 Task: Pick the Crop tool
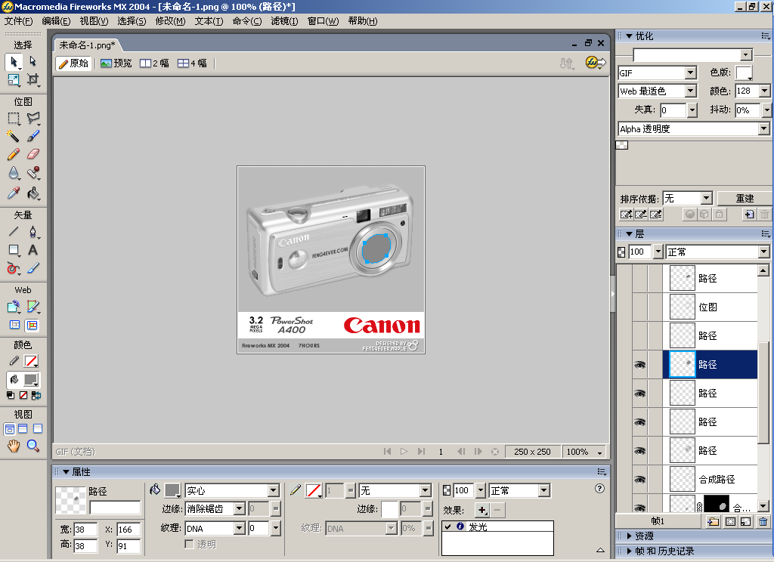point(33,79)
